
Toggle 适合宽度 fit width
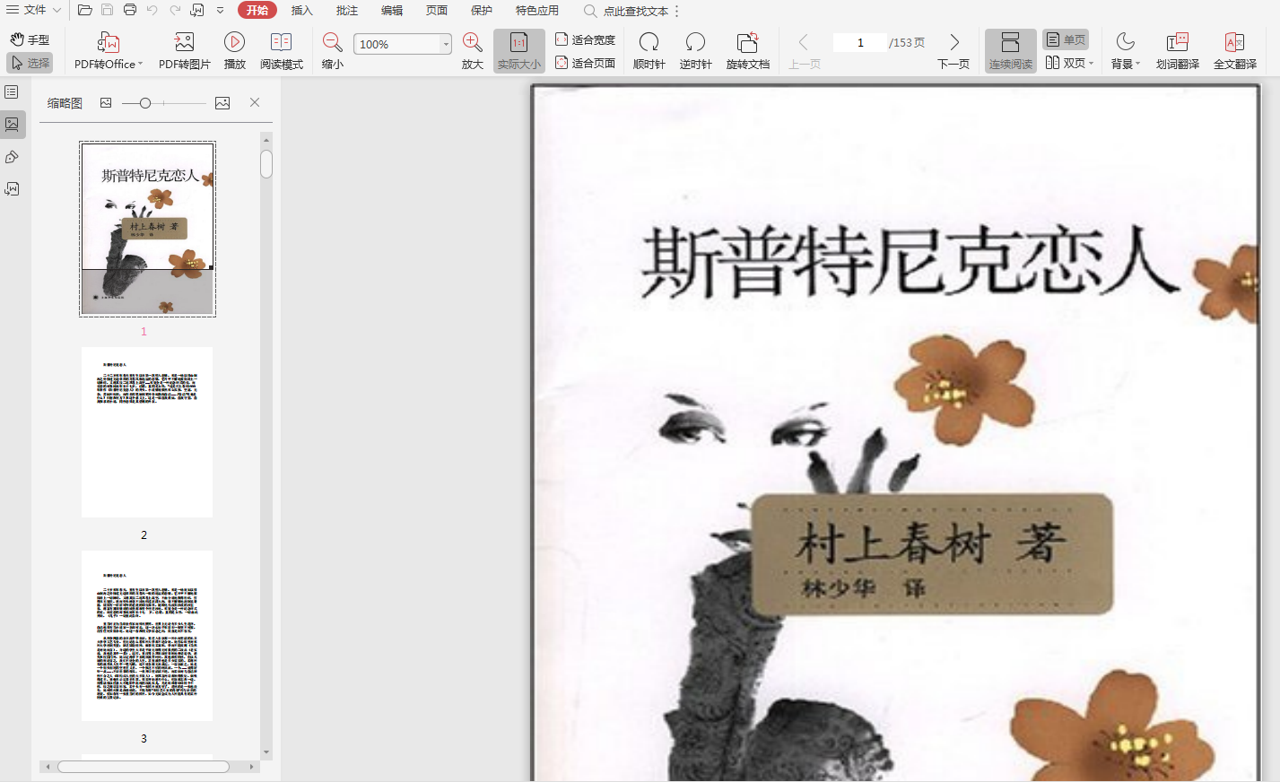point(585,39)
